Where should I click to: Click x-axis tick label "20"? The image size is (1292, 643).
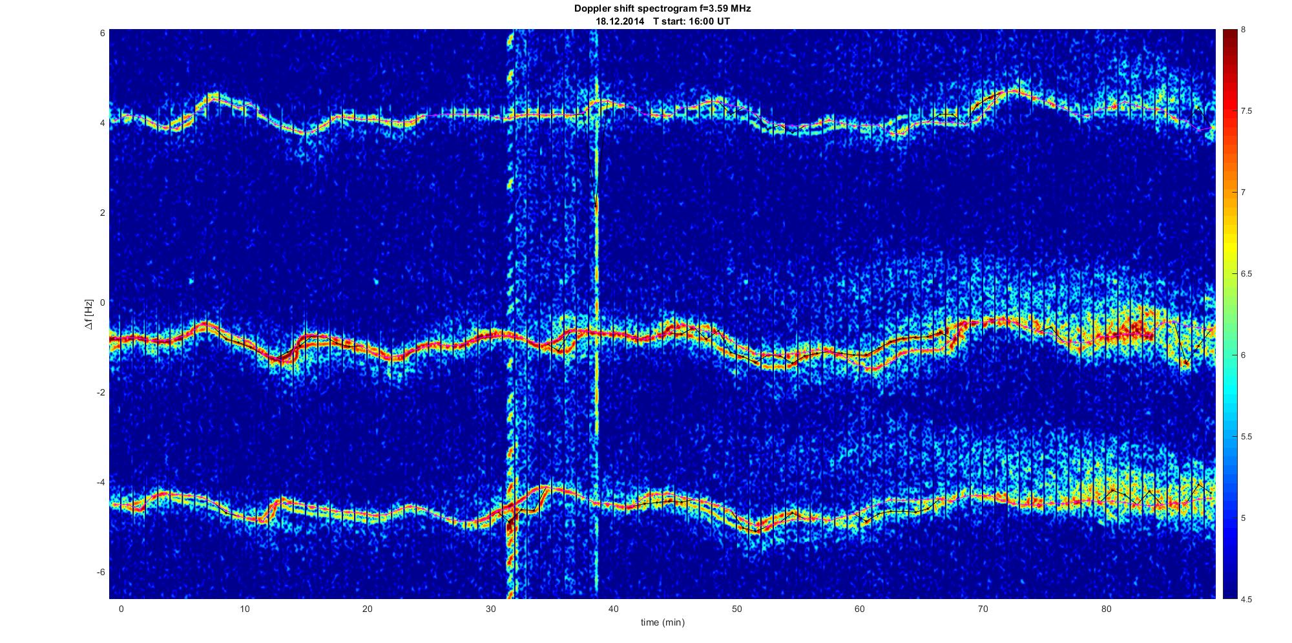367,609
